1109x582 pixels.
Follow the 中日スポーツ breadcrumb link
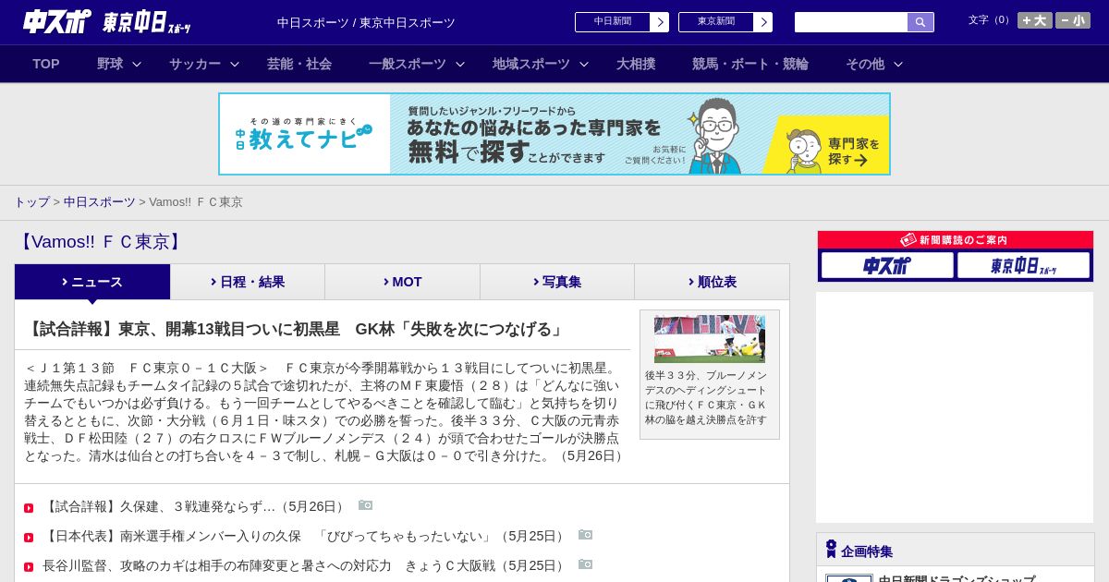[x=100, y=201]
